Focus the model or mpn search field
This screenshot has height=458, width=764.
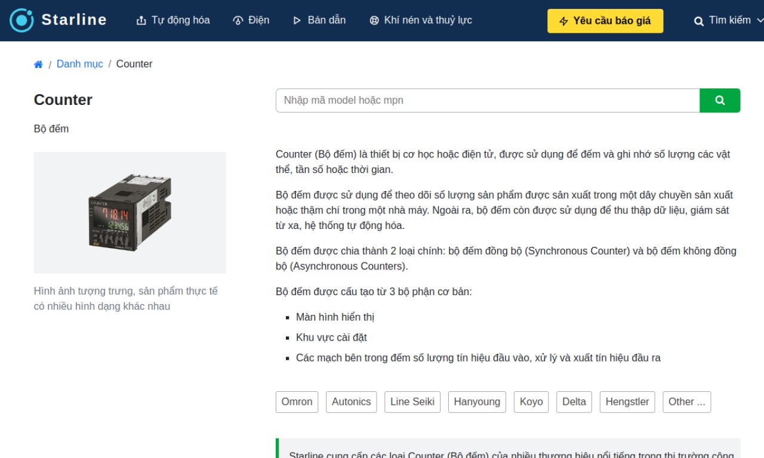488,100
